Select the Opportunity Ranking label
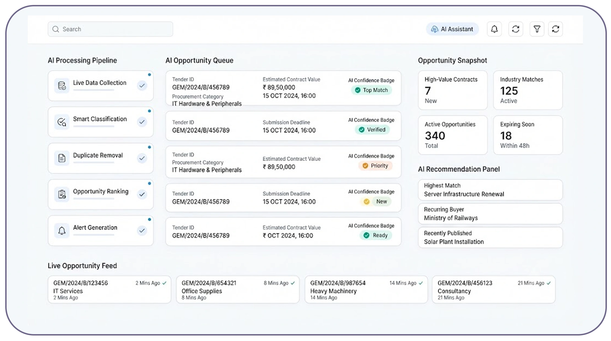This screenshot has width=611, height=341. (101, 191)
